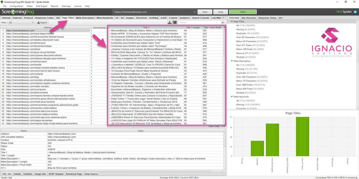Switch to the Response Codes tab
This screenshot has height=179, width=359.
[x=45, y=18]
